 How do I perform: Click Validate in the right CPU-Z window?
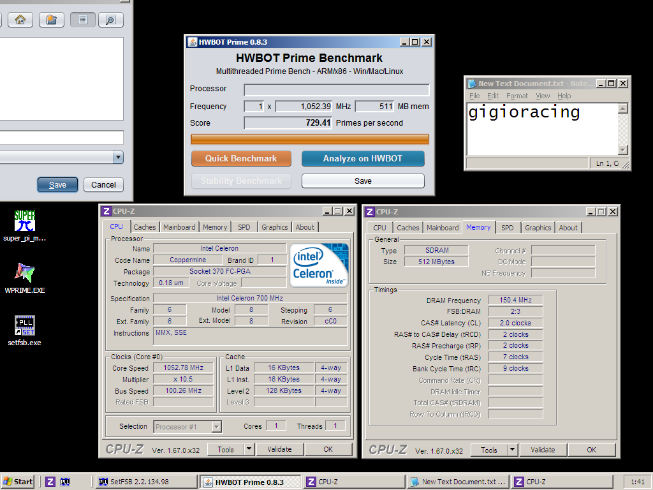coord(543,450)
